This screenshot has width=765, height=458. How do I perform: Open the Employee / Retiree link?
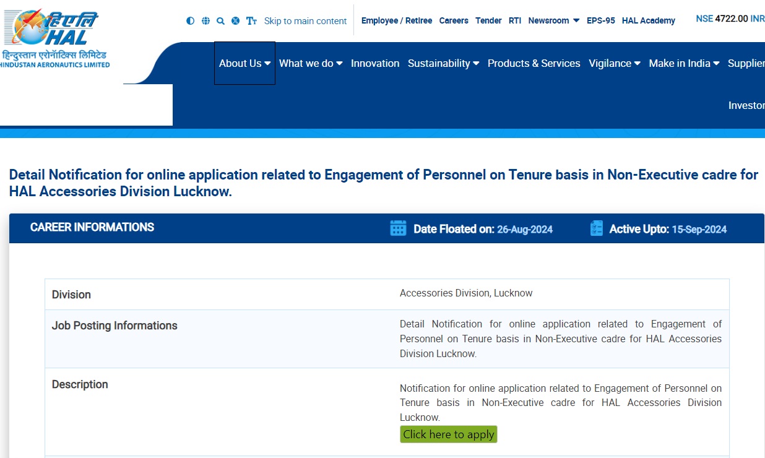click(x=397, y=20)
